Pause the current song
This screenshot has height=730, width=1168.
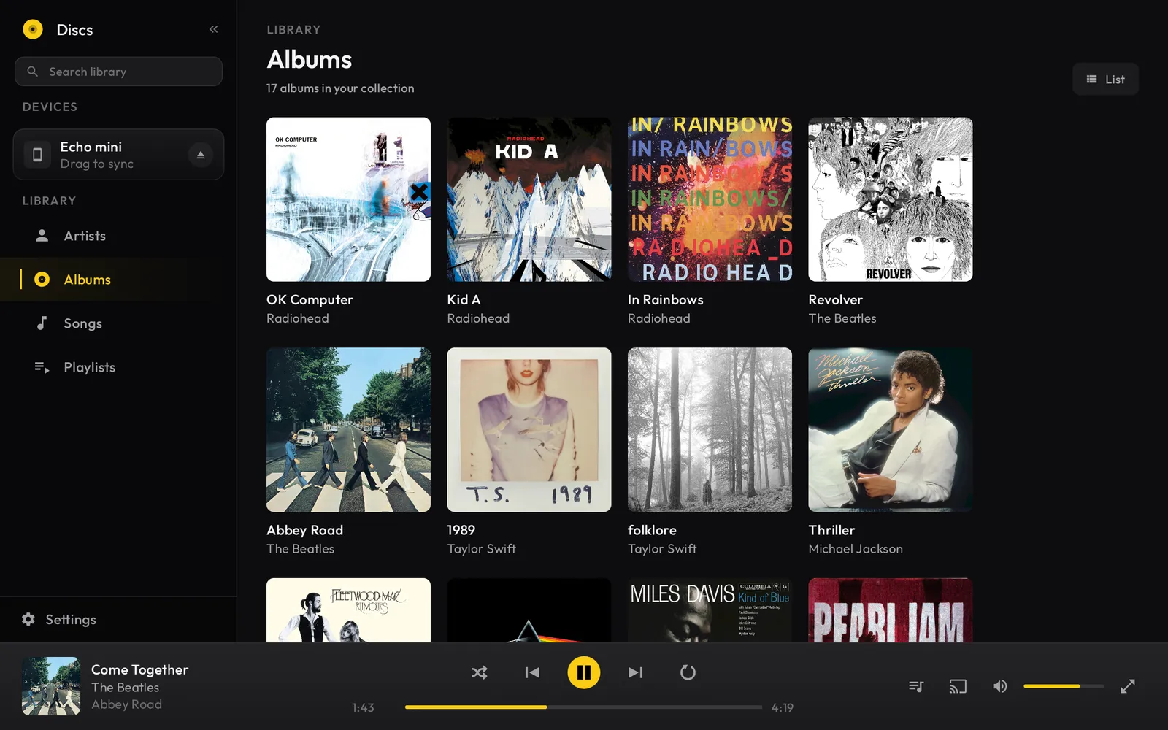tap(584, 672)
